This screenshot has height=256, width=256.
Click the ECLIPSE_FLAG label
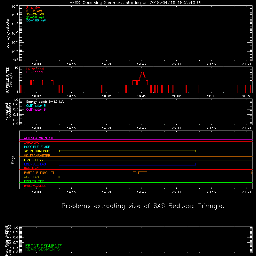35,164
